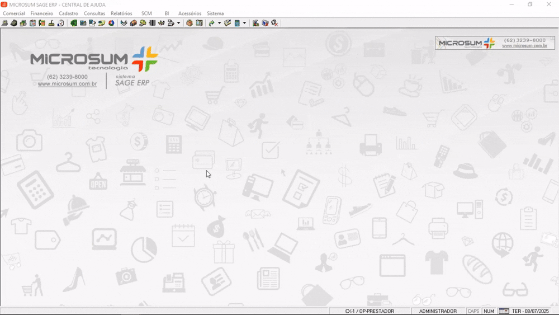Open the Sistema menu
This screenshot has width=559, height=315.
[215, 13]
